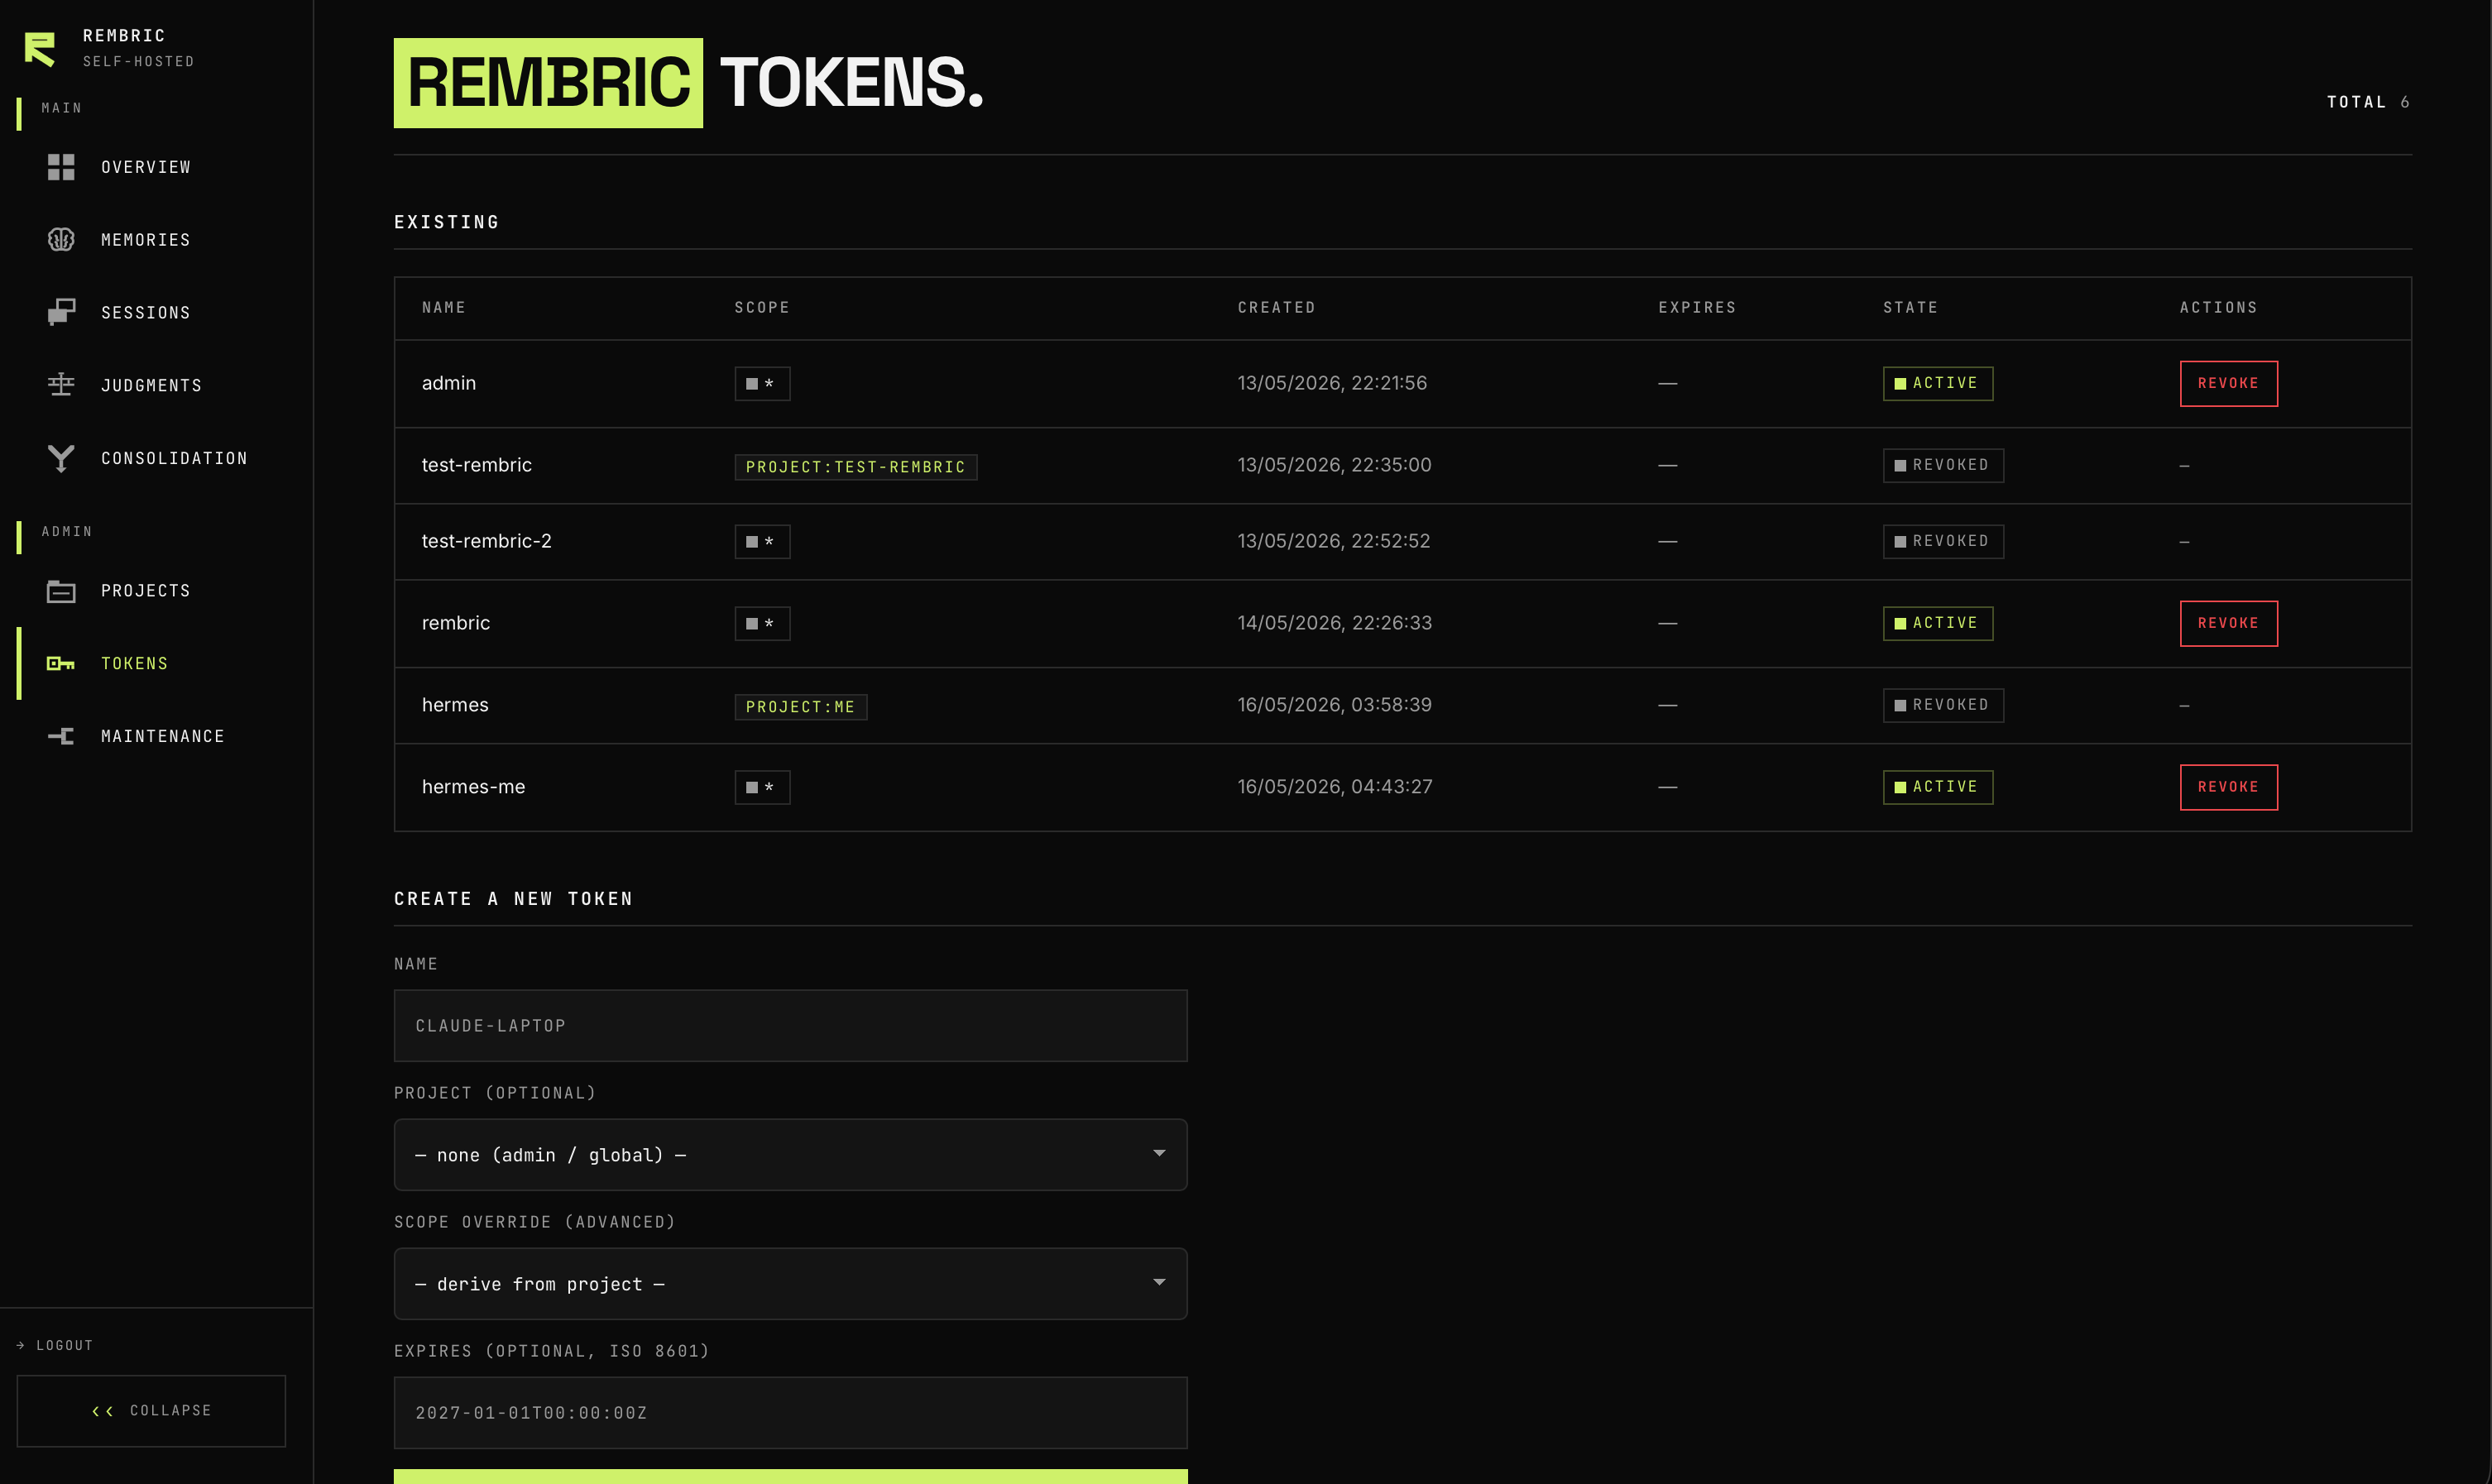This screenshot has width=2492, height=1484.
Task: Select the test-rembric token name
Action: (x=477, y=465)
